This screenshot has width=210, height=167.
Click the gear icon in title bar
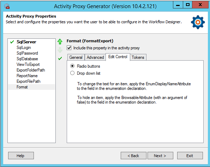(7, 6)
